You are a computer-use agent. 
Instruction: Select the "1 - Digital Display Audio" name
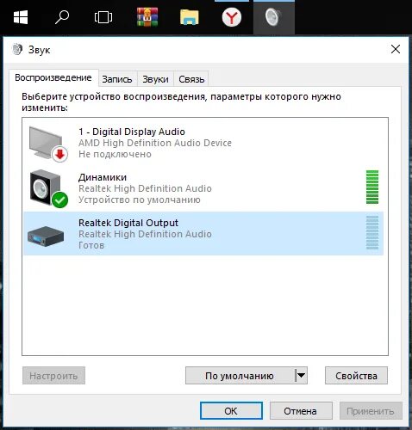132,132
